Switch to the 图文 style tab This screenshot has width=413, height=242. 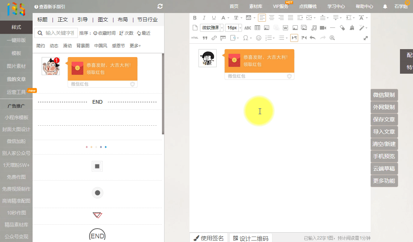103,20
